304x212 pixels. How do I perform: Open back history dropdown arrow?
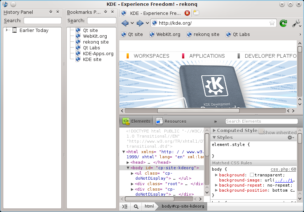coord(132,23)
